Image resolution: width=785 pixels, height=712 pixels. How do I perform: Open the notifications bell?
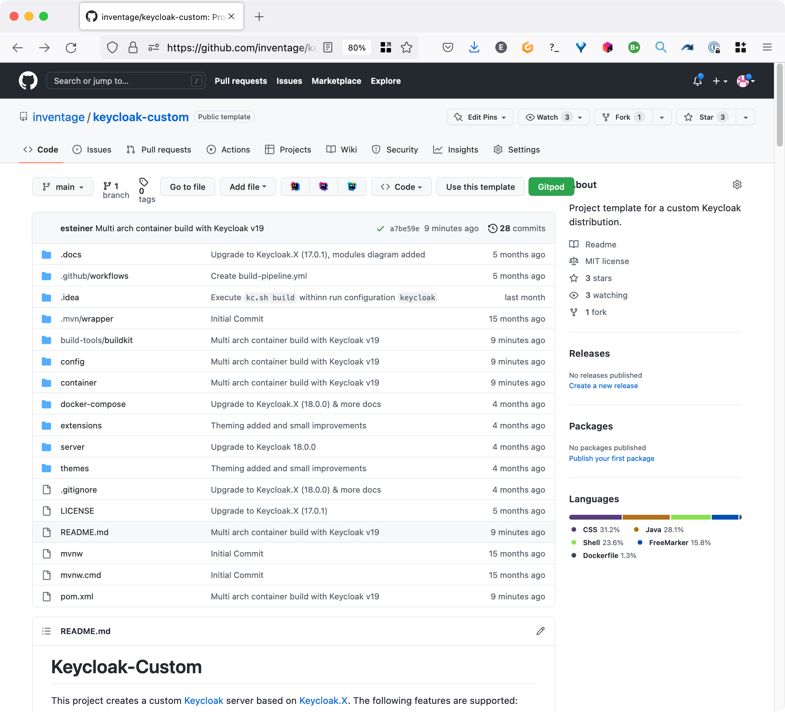(697, 81)
